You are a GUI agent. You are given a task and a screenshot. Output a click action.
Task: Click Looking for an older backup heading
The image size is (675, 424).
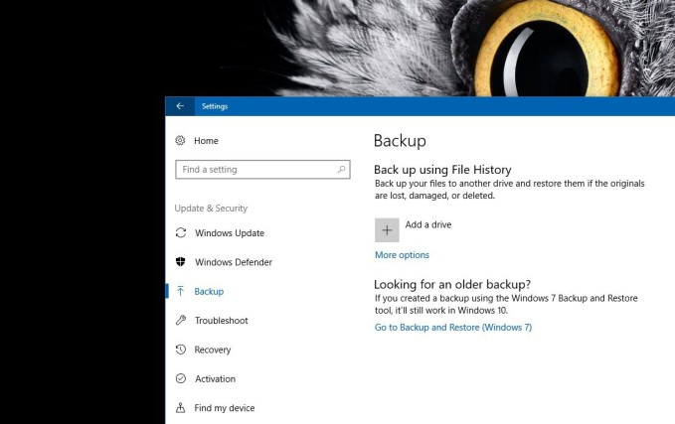pos(452,284)
